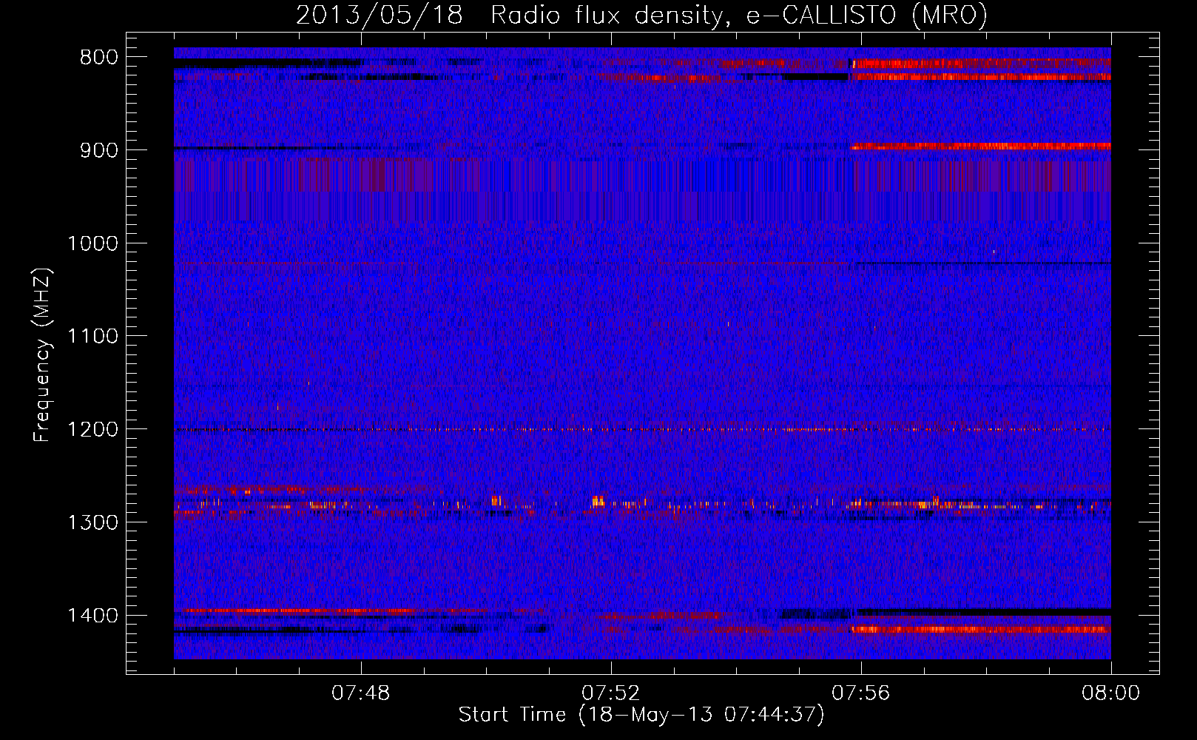Image resolution: width=1197 pixels, height=740 pixels.
Task: Click the 07:52 time tick label
Action: pos(611,693)
